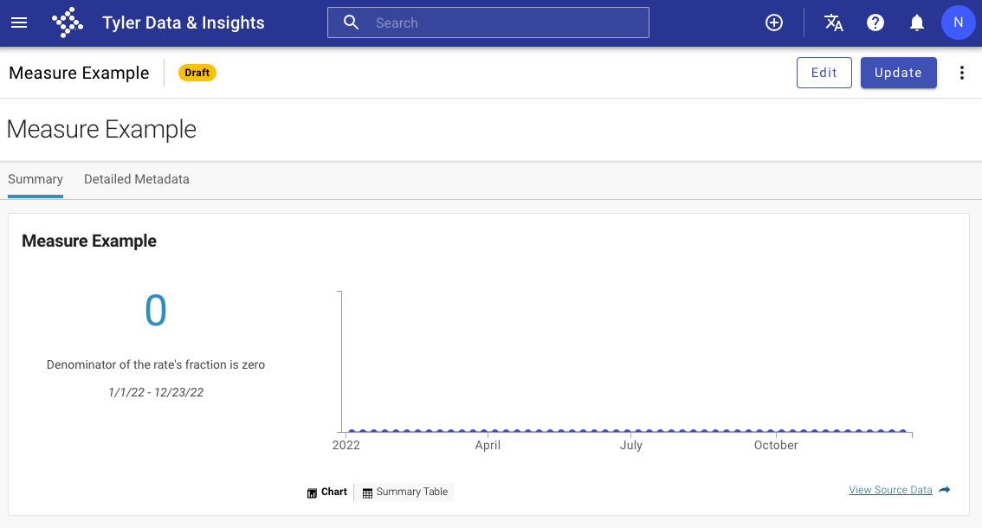
Task: Open the notifications bell
Action: [916, 23]
